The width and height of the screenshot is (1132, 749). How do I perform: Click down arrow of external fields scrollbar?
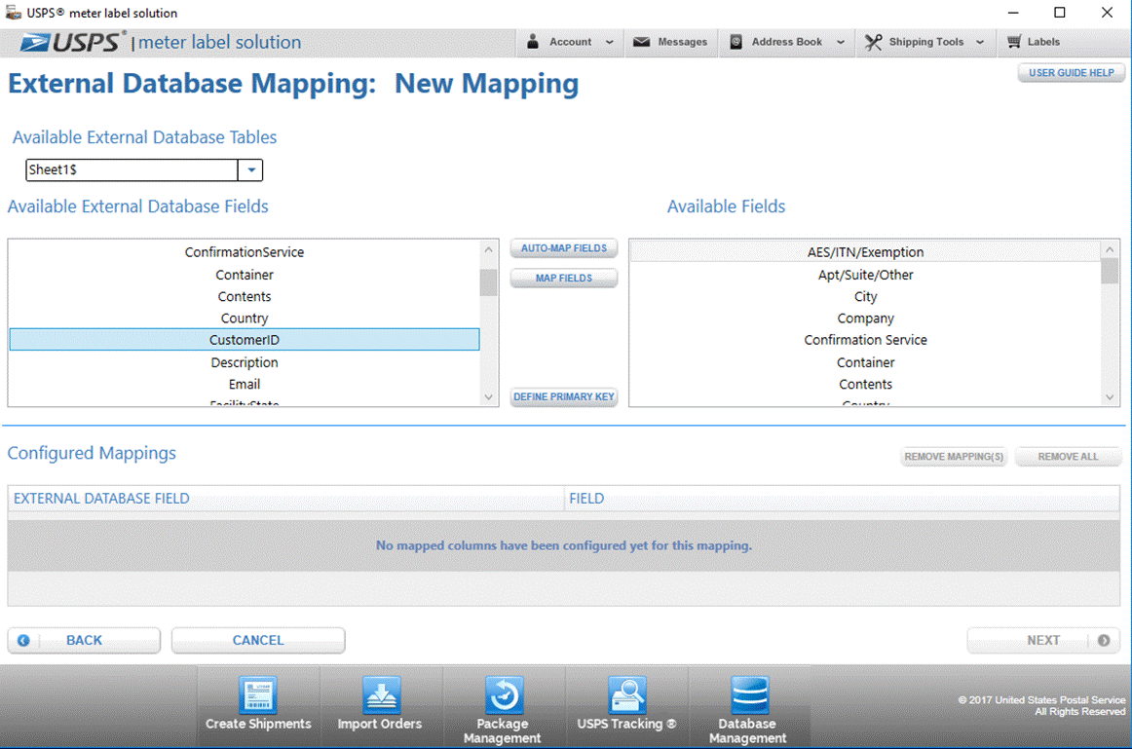(489, 396)
